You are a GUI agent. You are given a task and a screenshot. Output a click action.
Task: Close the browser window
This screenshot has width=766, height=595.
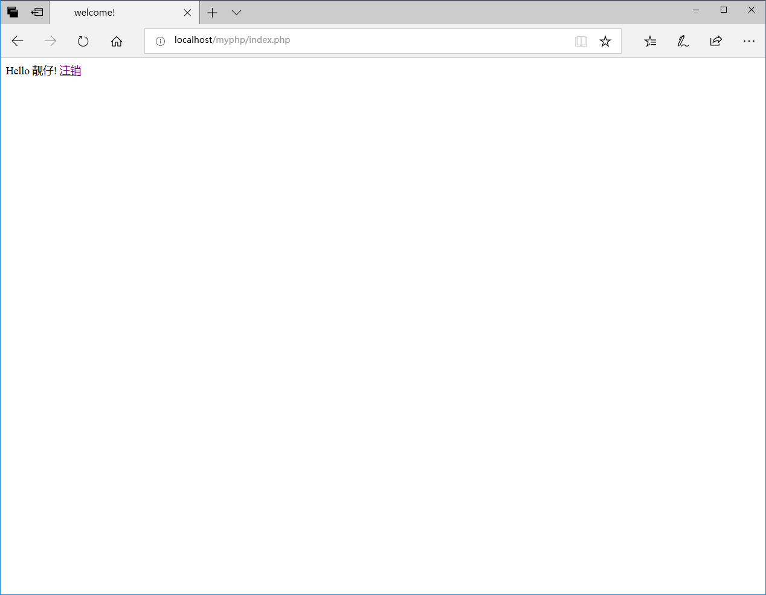tap(752, 10)
